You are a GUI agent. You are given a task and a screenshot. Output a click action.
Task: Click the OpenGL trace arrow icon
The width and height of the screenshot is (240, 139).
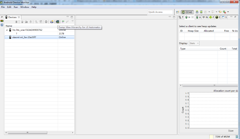[x=67, y=22]
